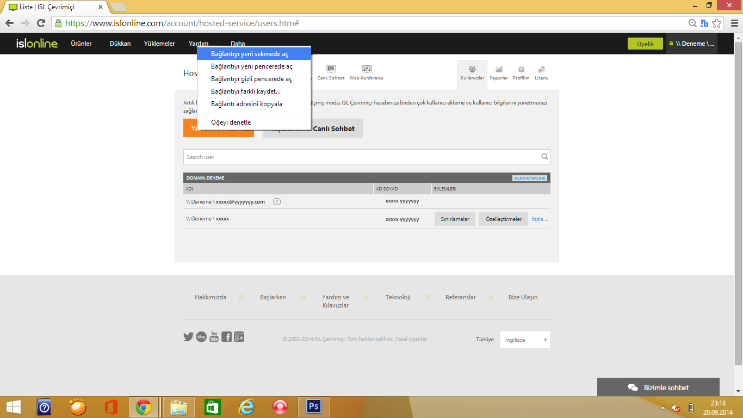Show hidden system tray icons
The image size is (743, 418).
coord(662,408)
